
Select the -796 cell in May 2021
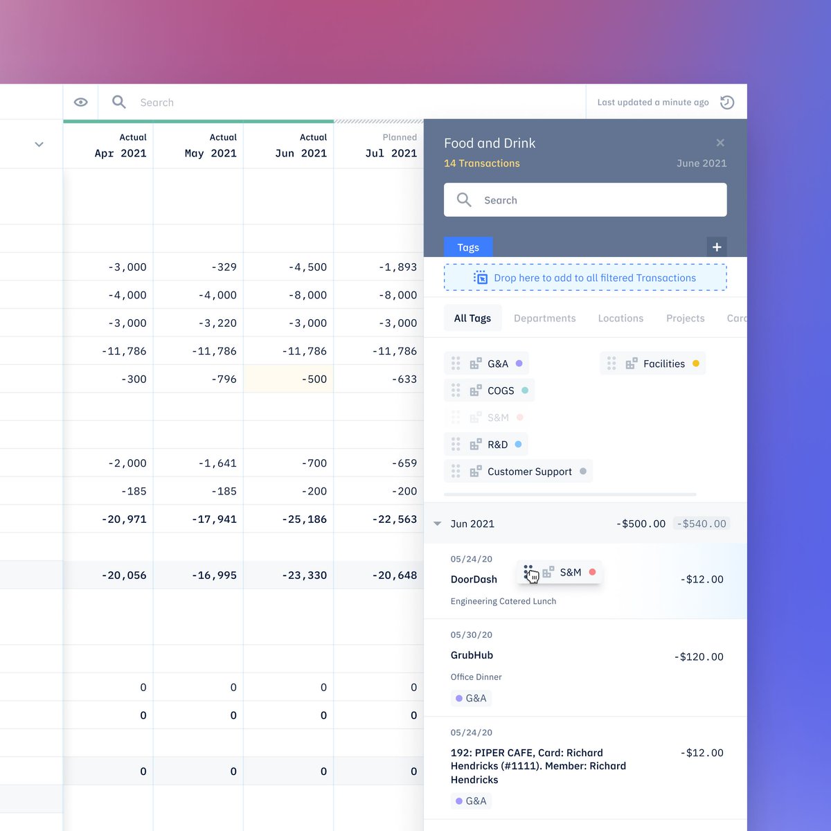click(199, 379)
